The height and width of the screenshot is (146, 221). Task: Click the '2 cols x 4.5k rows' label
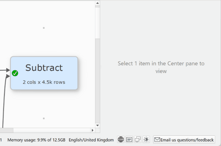[x=44, y=82]
